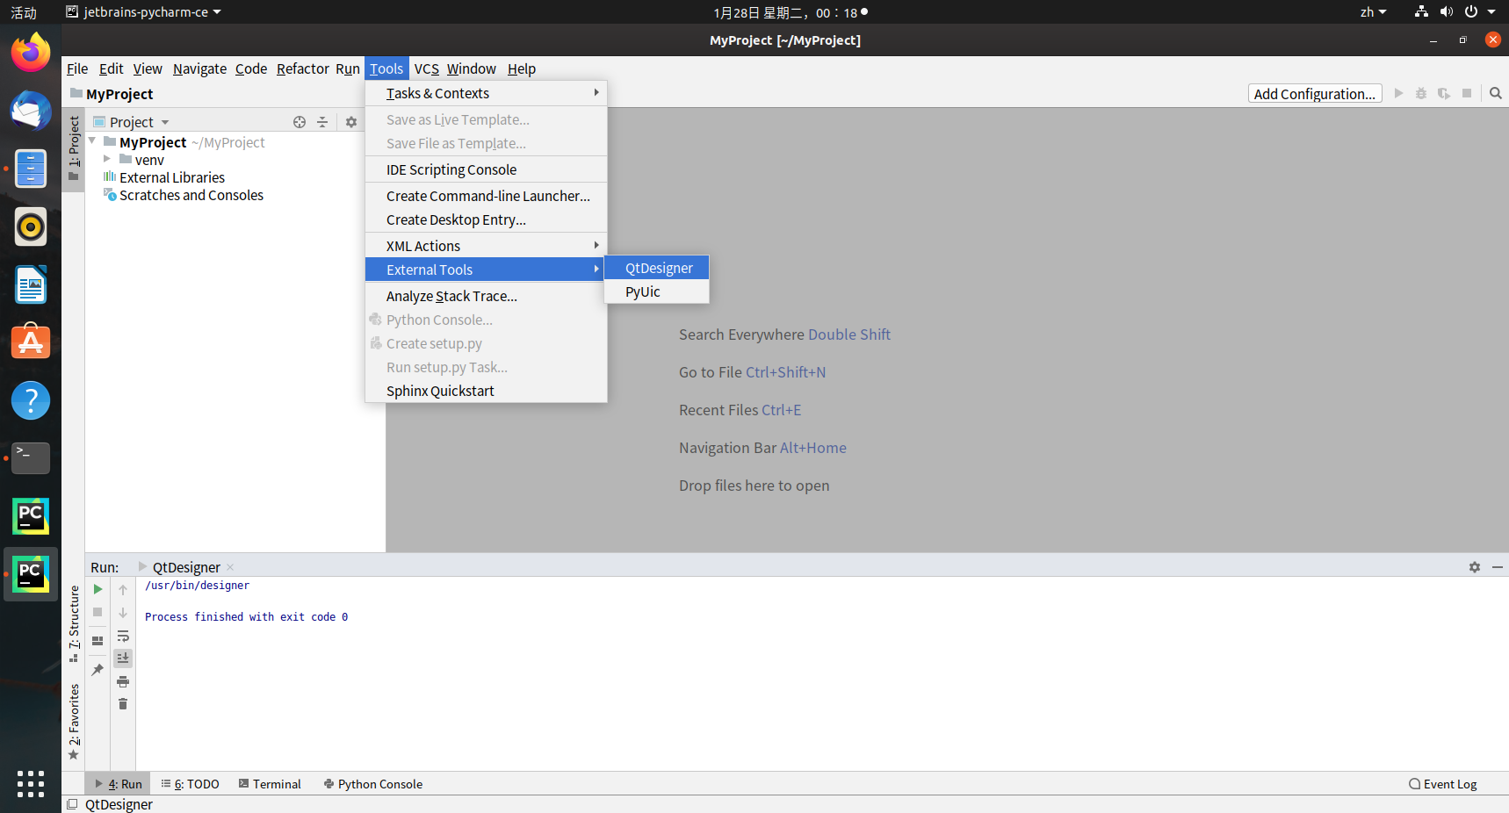This screenshot has height=813, width=1509.
Task: Collapse the MyProject root tree node arrow
Action: coord(92,141)
